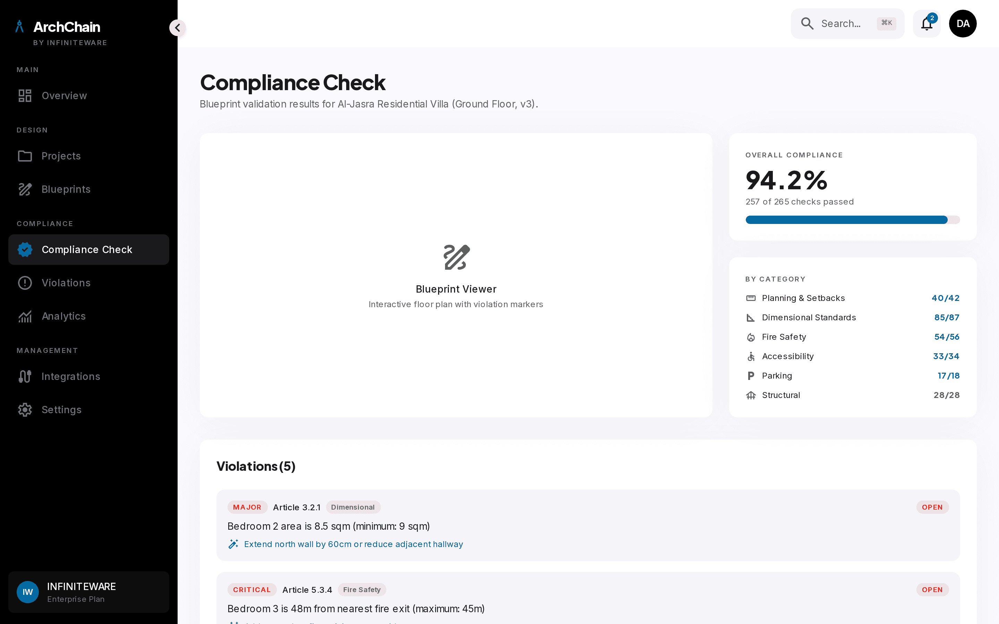Click the Analytics chart icon
Viewport: 999px width, 624px height.
tap(25, 316)
